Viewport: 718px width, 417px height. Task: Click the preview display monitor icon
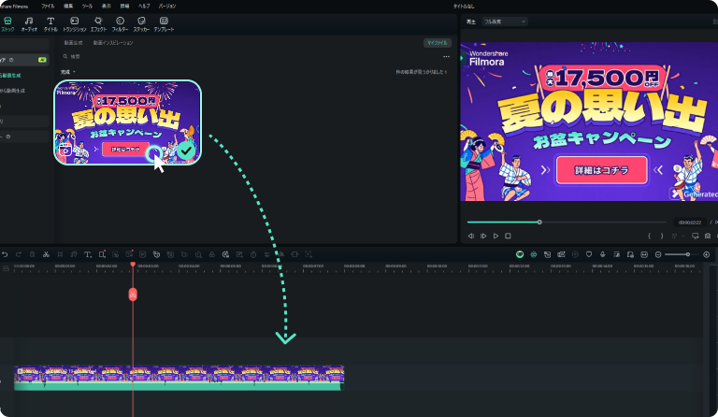696,236
